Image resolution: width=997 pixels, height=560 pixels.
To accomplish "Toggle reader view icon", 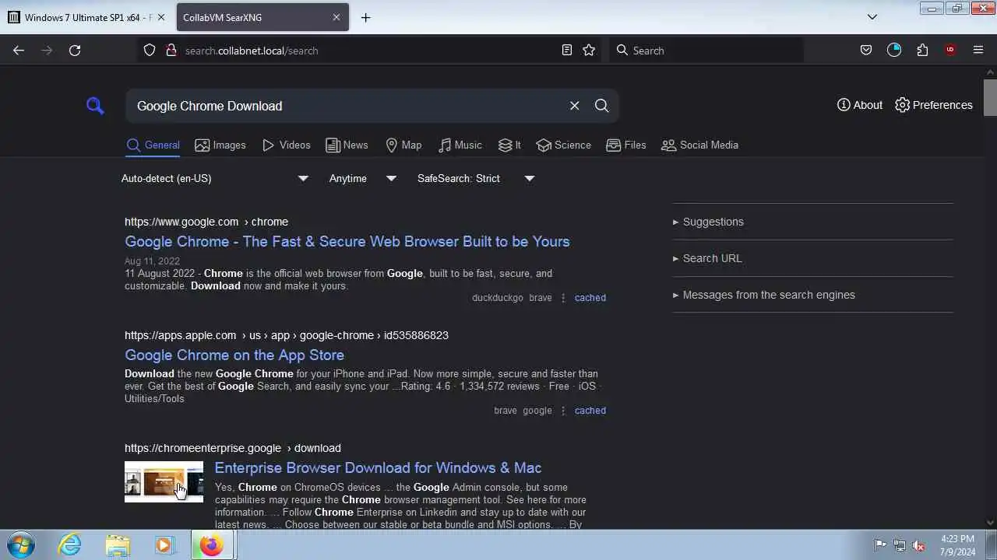I will point(567,50).
